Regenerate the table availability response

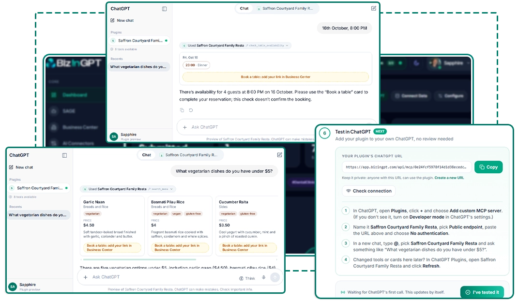tap(191, 110)
